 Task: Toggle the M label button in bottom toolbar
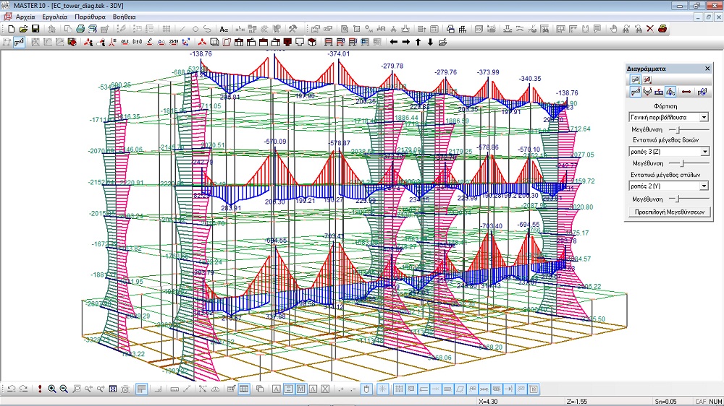(x=300, y=389)
